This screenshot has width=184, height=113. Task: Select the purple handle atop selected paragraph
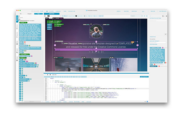[x=96, y=42]
